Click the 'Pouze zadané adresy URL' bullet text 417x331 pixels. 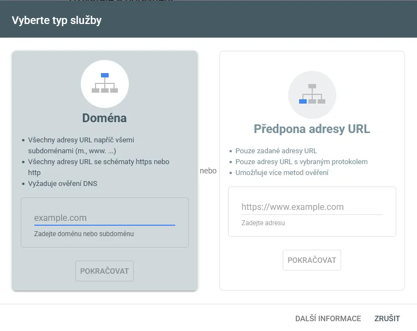(276, 151)
